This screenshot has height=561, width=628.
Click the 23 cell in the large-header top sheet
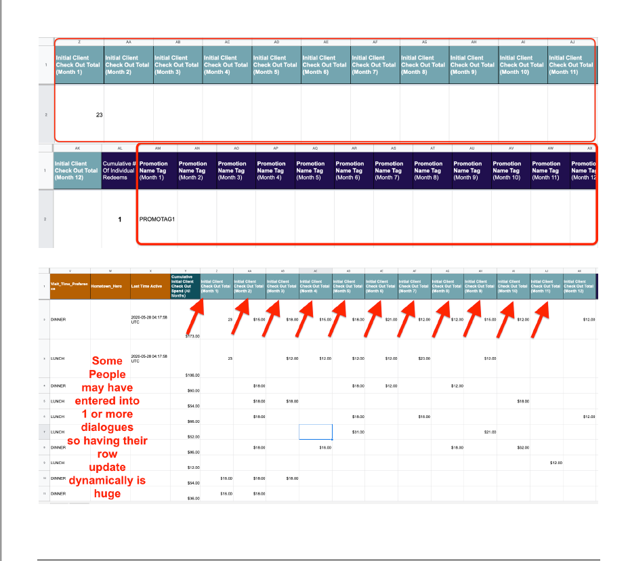coord(79,115)
